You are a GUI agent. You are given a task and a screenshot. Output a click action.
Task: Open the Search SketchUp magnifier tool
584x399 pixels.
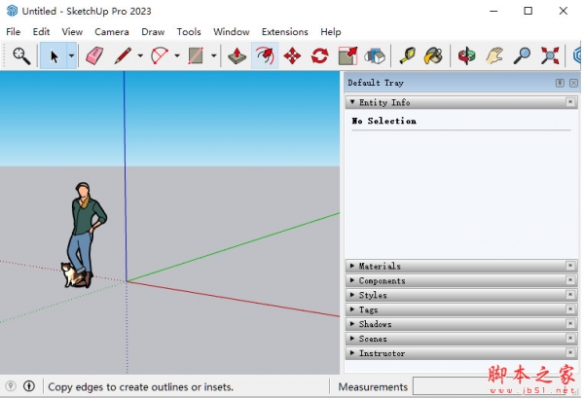tap(21, 55)
